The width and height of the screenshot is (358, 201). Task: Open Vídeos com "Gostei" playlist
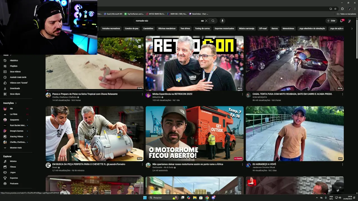(x=19, y=83)
